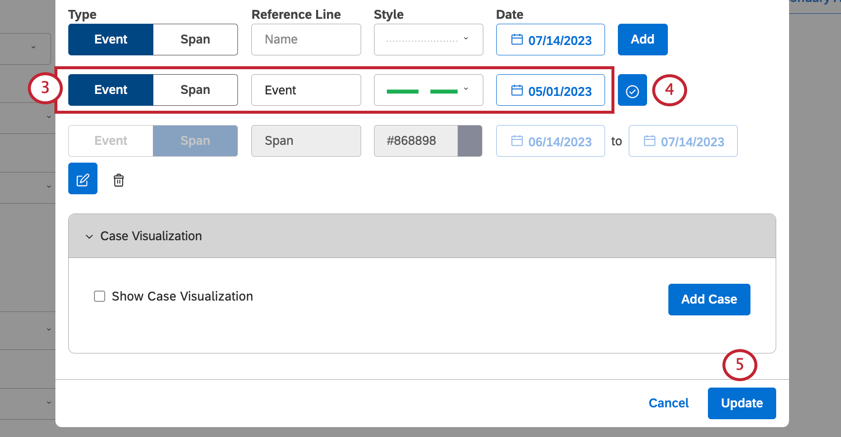
Task: Click the gray #868898 color swatch
Action: point(470,141)
